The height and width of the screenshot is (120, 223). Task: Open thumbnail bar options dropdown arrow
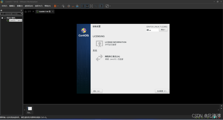[222, 109]
